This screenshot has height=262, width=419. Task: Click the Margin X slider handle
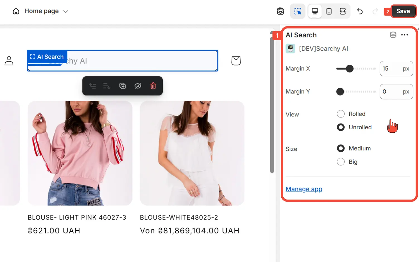pyautogui.click(x=349, y=69)
